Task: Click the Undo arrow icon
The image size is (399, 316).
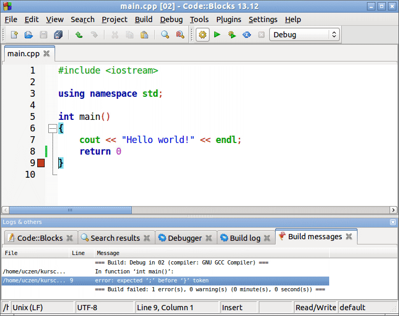Action: click(x=79, y=35)
